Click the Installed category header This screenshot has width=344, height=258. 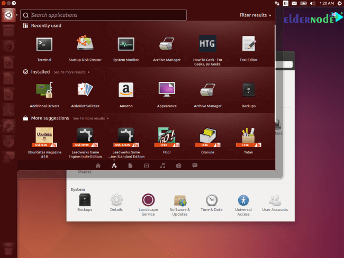click(x=40, y=72)
